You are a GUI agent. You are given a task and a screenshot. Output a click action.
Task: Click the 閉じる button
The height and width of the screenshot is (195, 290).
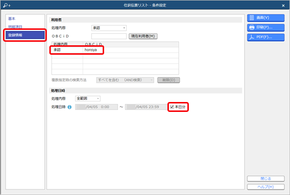pos(266,179)
